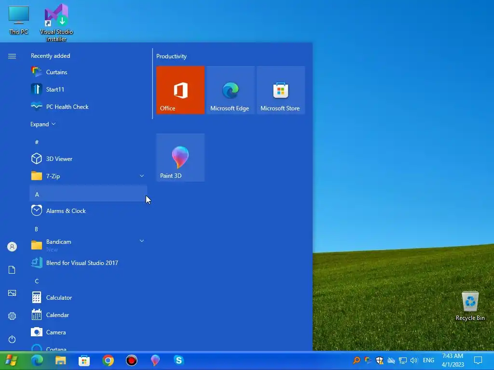
Task: Open Pictures from the Start sidebar
Action: pos(12,293)
